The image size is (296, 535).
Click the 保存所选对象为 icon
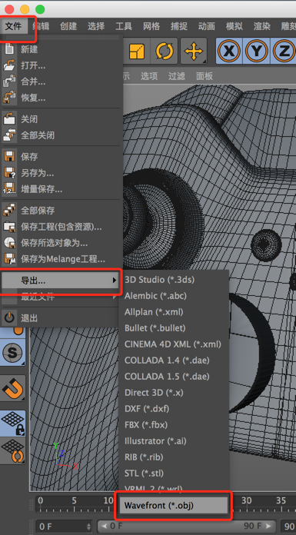(9, 243)
